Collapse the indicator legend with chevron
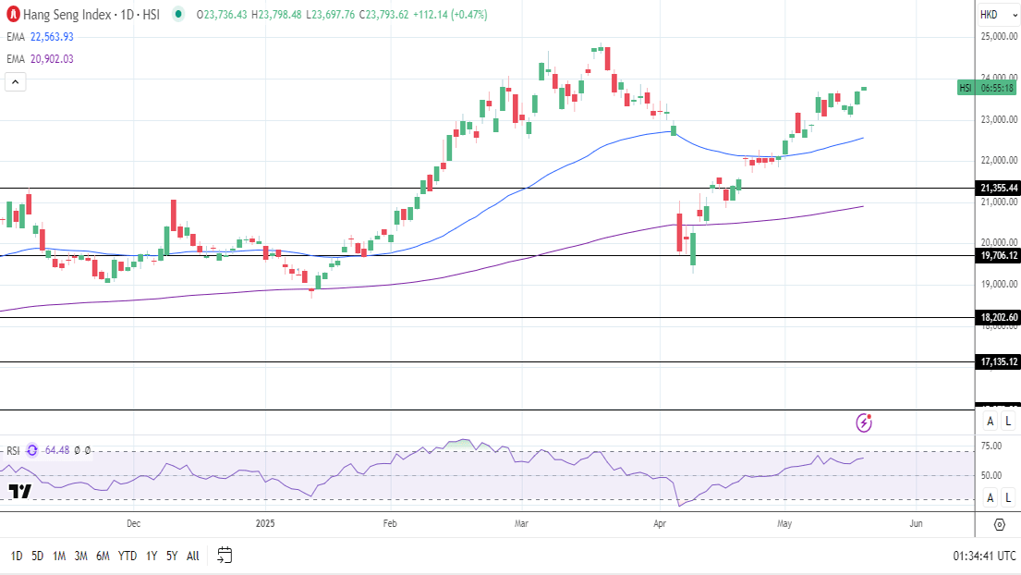 click(x=16, y=82)
